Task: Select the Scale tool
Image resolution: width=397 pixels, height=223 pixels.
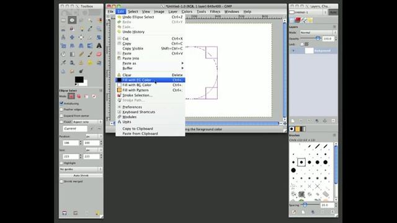Action: click(63, 46)
